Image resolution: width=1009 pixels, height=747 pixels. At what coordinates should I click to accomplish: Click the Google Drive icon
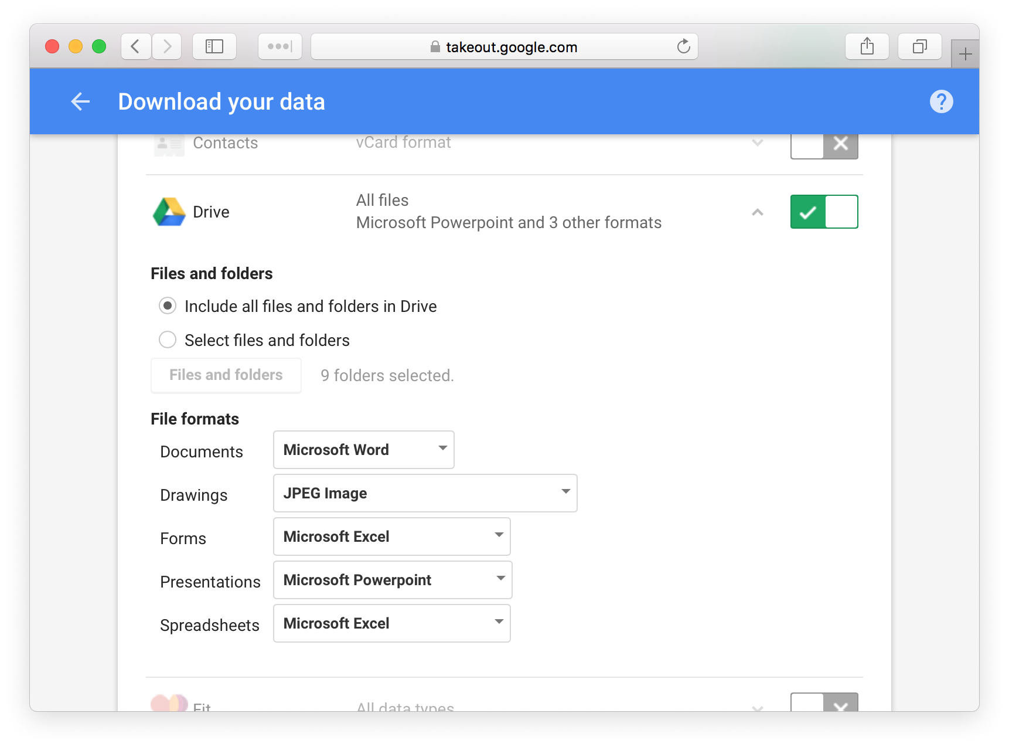coord(168,212)
